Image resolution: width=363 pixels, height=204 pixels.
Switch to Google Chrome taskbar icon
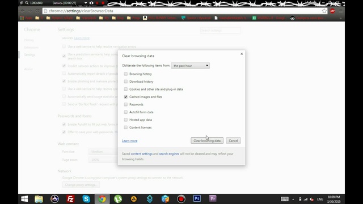tap(102, 199)
